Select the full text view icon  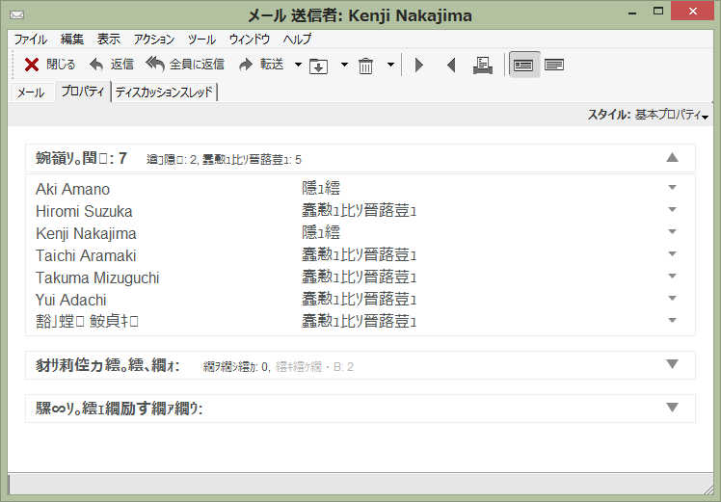click(554, 65)
